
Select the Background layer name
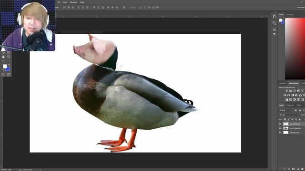pos(295,133)
